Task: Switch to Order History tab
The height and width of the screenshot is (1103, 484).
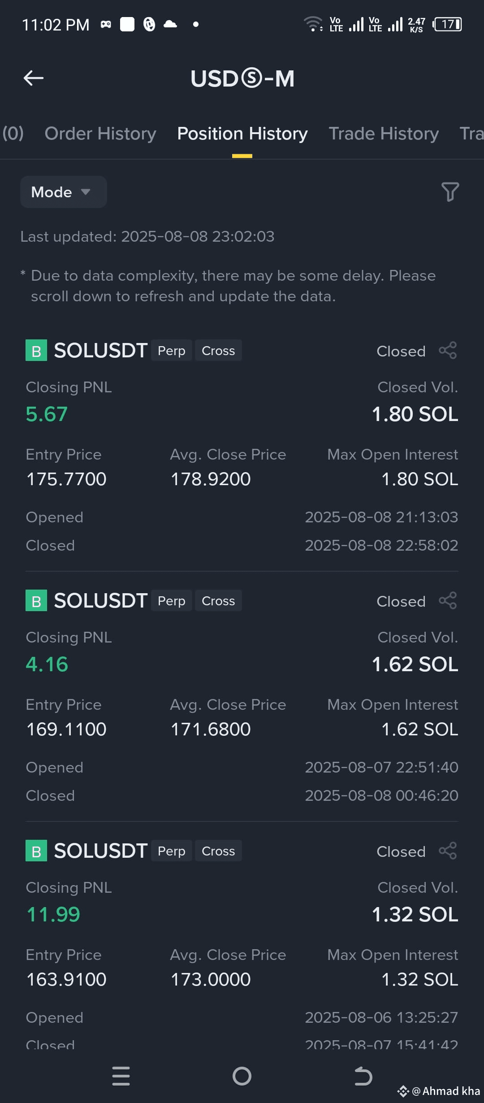Action: [100, 134]
